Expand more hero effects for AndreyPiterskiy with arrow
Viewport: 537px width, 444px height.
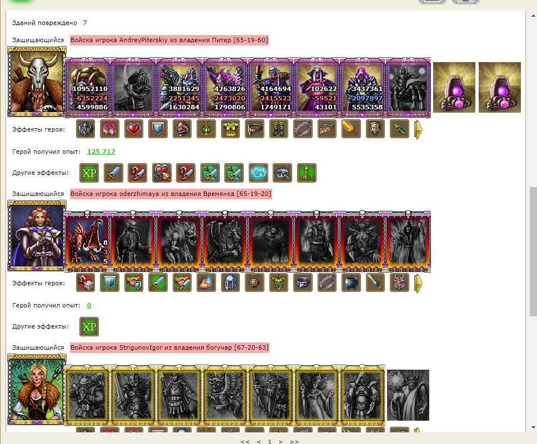pos(418,130)
